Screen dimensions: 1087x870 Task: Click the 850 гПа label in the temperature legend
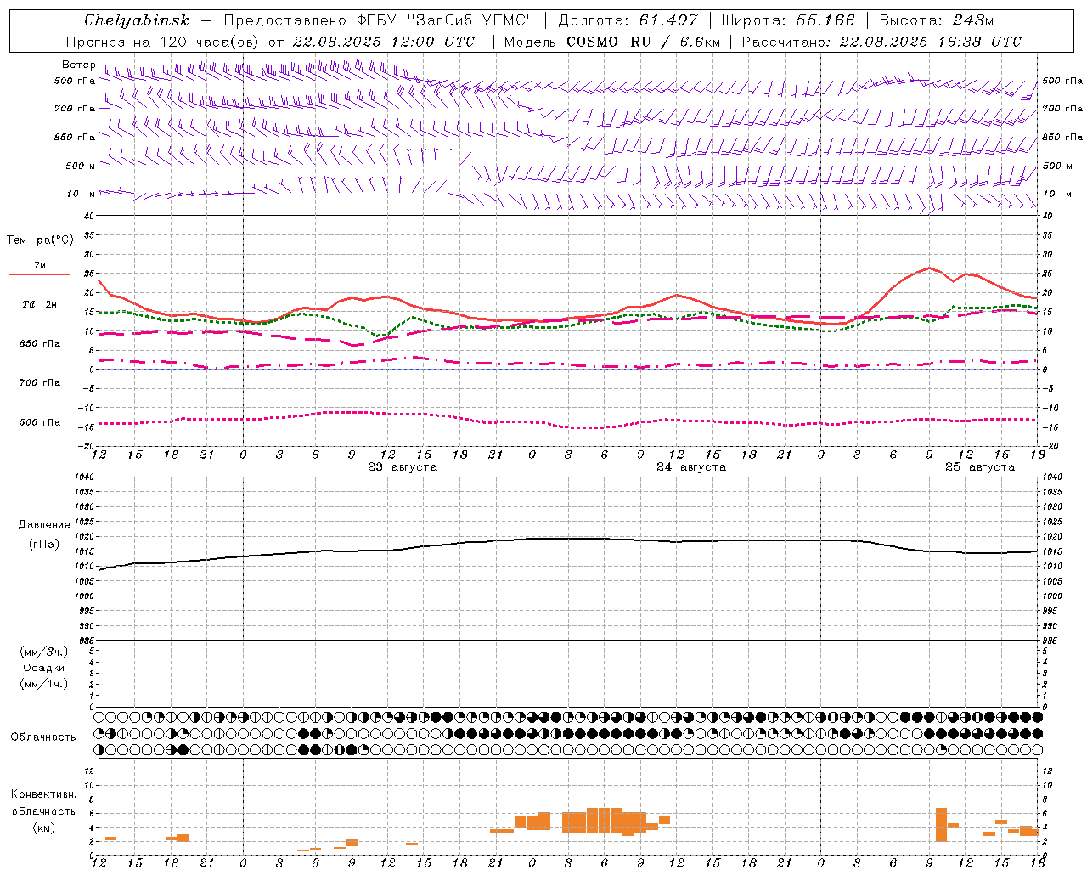click(x=40, y=343)
